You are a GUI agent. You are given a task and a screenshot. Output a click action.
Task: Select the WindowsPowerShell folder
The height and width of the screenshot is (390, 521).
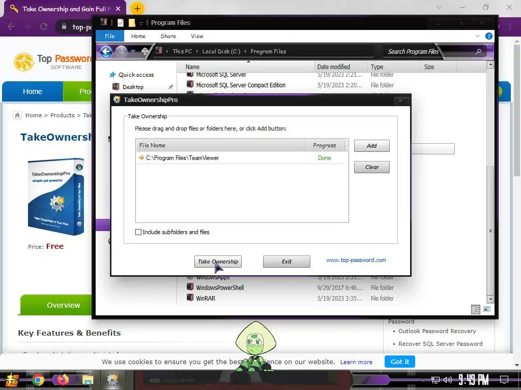[x=220, y=288]
